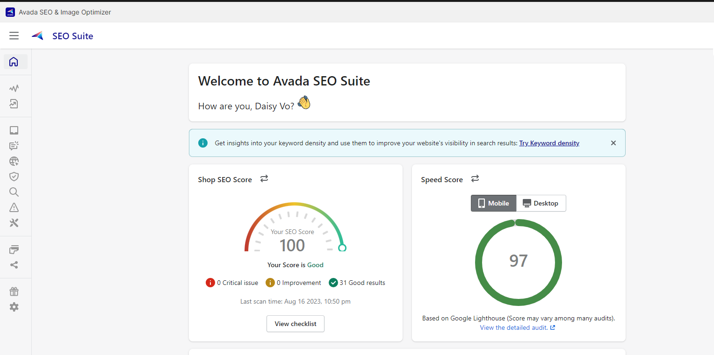
Task: Click the View checklist button
Action: (x=296, y=324)
